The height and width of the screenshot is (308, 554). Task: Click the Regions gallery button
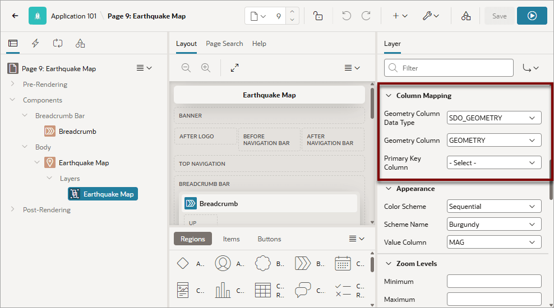pos(192,239)
